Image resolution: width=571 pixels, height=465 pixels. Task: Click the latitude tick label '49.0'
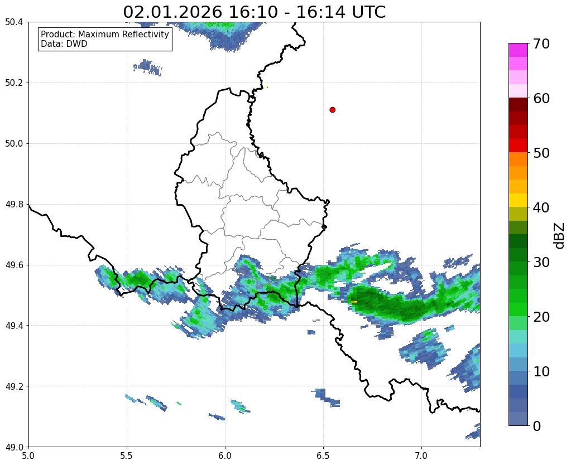14,447
